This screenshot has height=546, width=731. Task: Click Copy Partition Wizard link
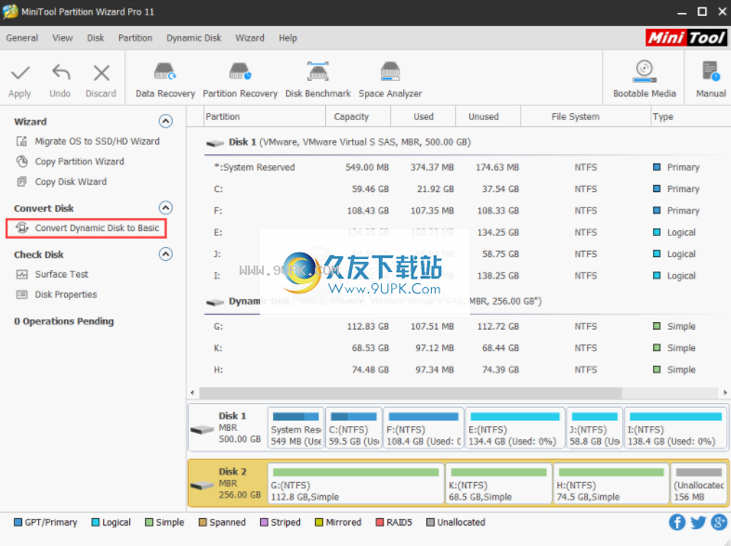(80, 162)
